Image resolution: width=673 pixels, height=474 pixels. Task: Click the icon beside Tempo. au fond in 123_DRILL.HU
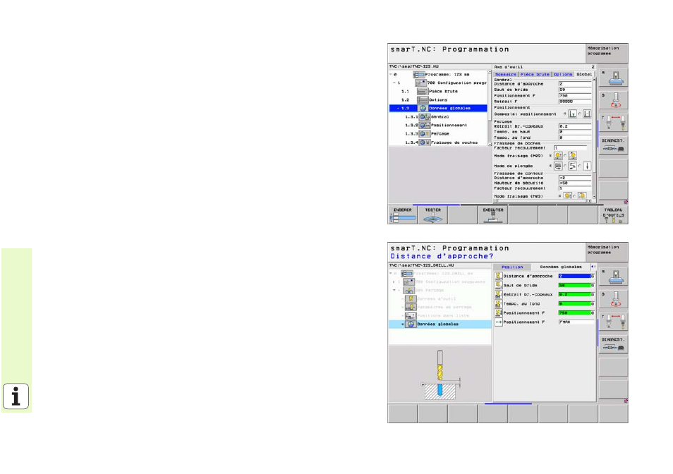point(498,304)
